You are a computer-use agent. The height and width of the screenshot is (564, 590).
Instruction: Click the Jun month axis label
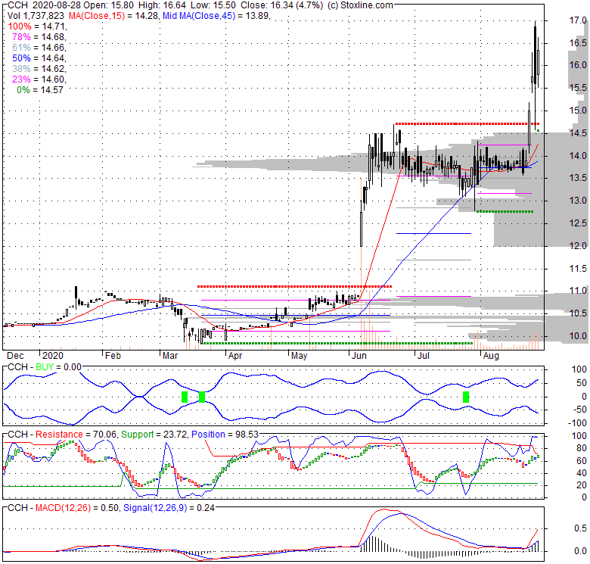359,356
